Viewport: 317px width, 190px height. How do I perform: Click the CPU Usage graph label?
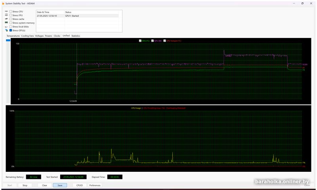(136, 108)
